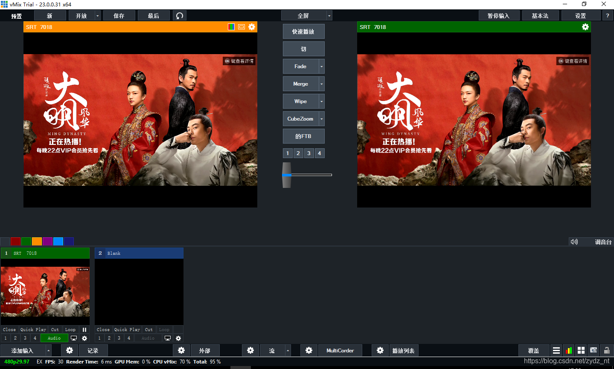This screenshot has height=369, width=614.
Task: Click the 调音台 mixer button
Action: click(x=603, y=242)
